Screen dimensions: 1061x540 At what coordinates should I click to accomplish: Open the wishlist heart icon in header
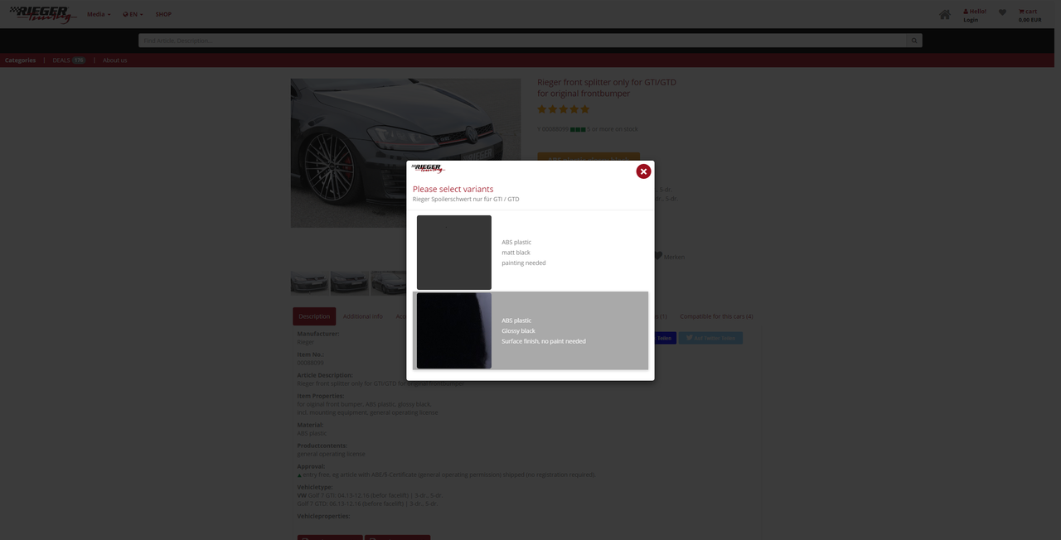click(x=1002, y=12)
